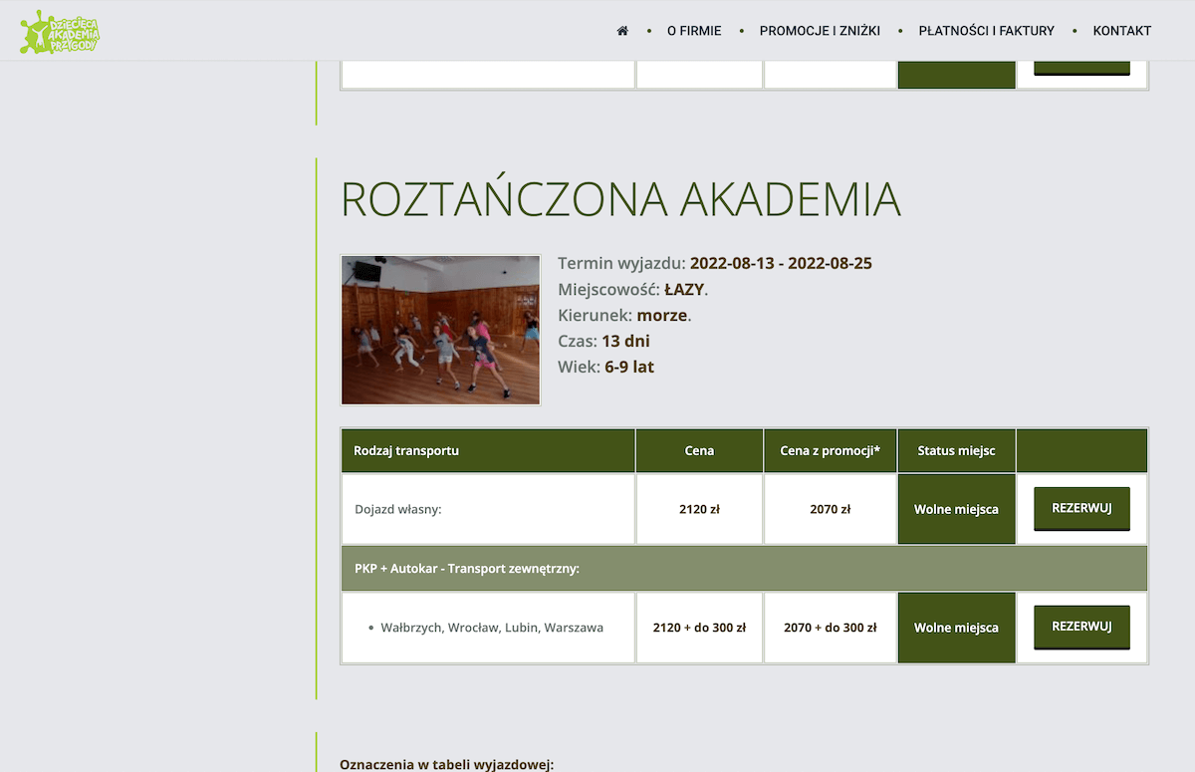Open the dance class photo thumbnail
Image resolution: width=1195 pixels, height=772 pixels.
coord(440,330)
